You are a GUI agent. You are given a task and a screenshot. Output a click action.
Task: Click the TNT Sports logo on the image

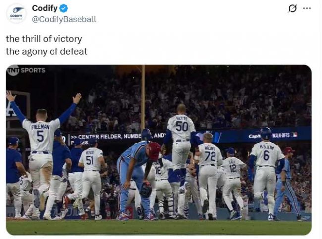(x=26, y=70)
